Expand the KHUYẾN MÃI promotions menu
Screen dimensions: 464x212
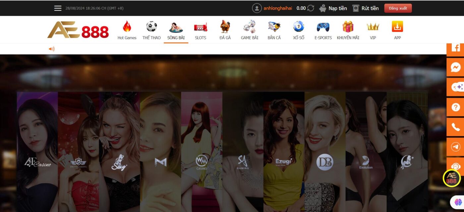(348, 30)
